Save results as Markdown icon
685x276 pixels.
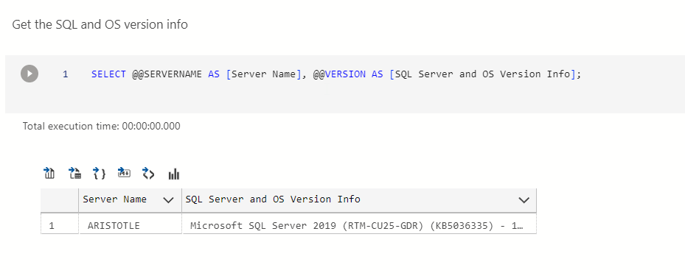coord(124,173)
